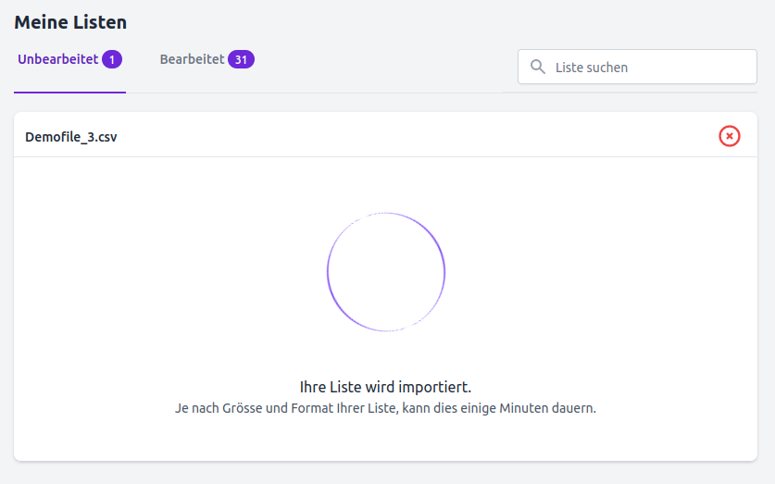The image size is (775, 484).
Task: Click the word 'Listen' in the page title
Action: (99, 22)
